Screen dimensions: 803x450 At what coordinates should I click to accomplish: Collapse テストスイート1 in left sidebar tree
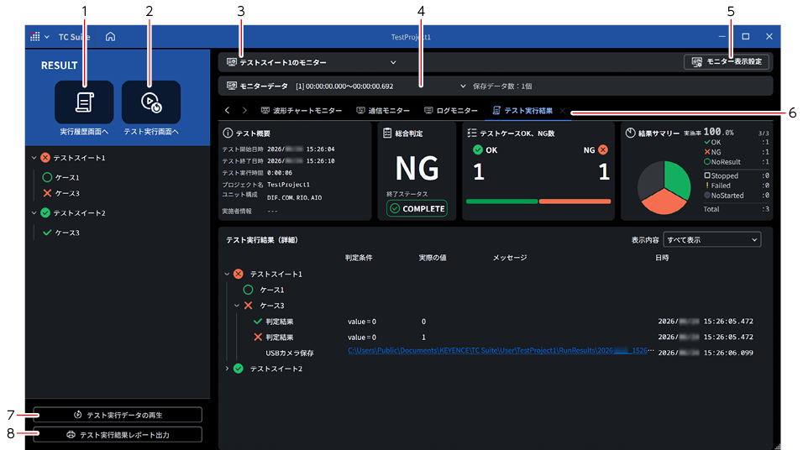click(34, 158)
